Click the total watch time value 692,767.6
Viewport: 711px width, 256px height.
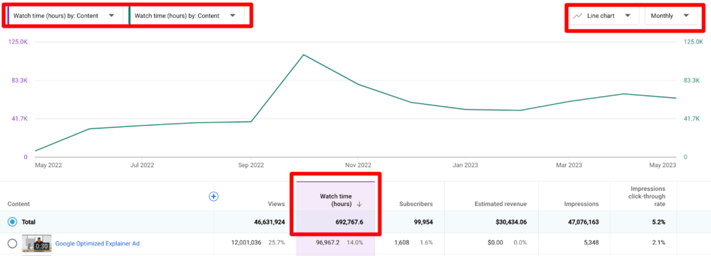click(347, 222)
